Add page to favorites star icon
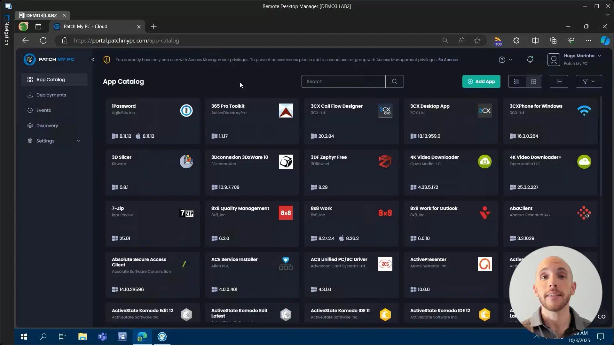 [x=477, y=41]
